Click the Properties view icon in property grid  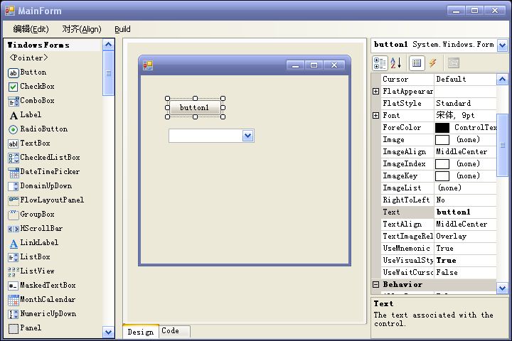click(x=417, y=63)
